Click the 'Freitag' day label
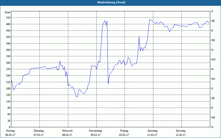The image size is (221, 138). [124, 131]
